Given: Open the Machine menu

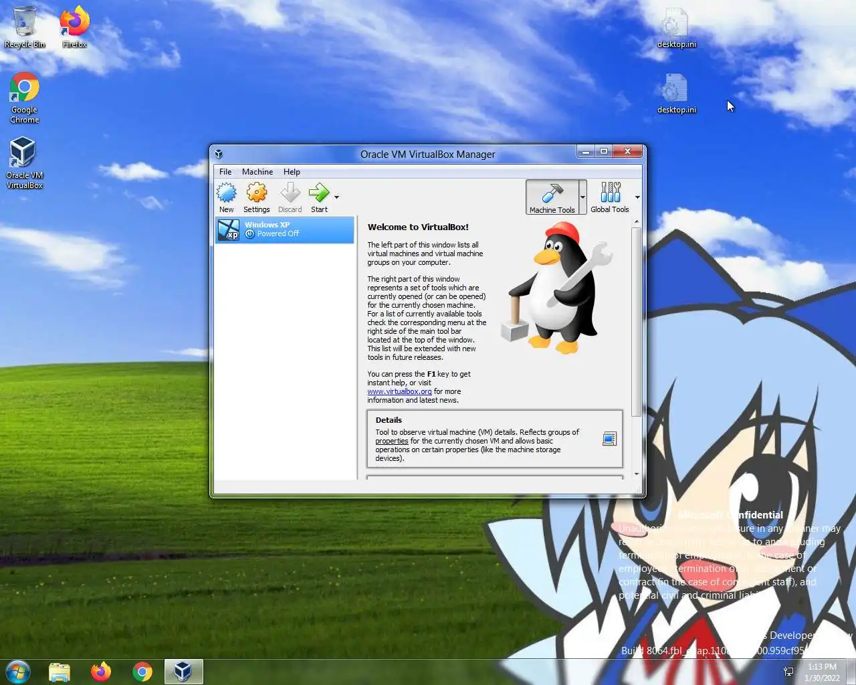Looking at the screenshot, I should coord(257,172).
